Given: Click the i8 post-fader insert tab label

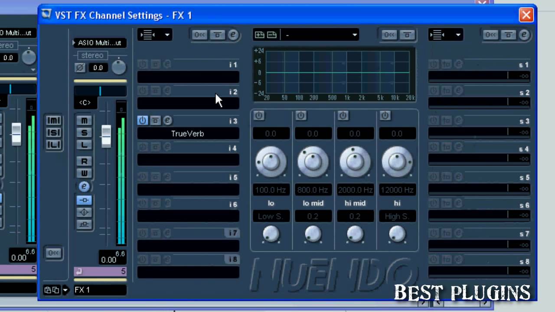Looking at the screenshot, I should pos(233,260).
